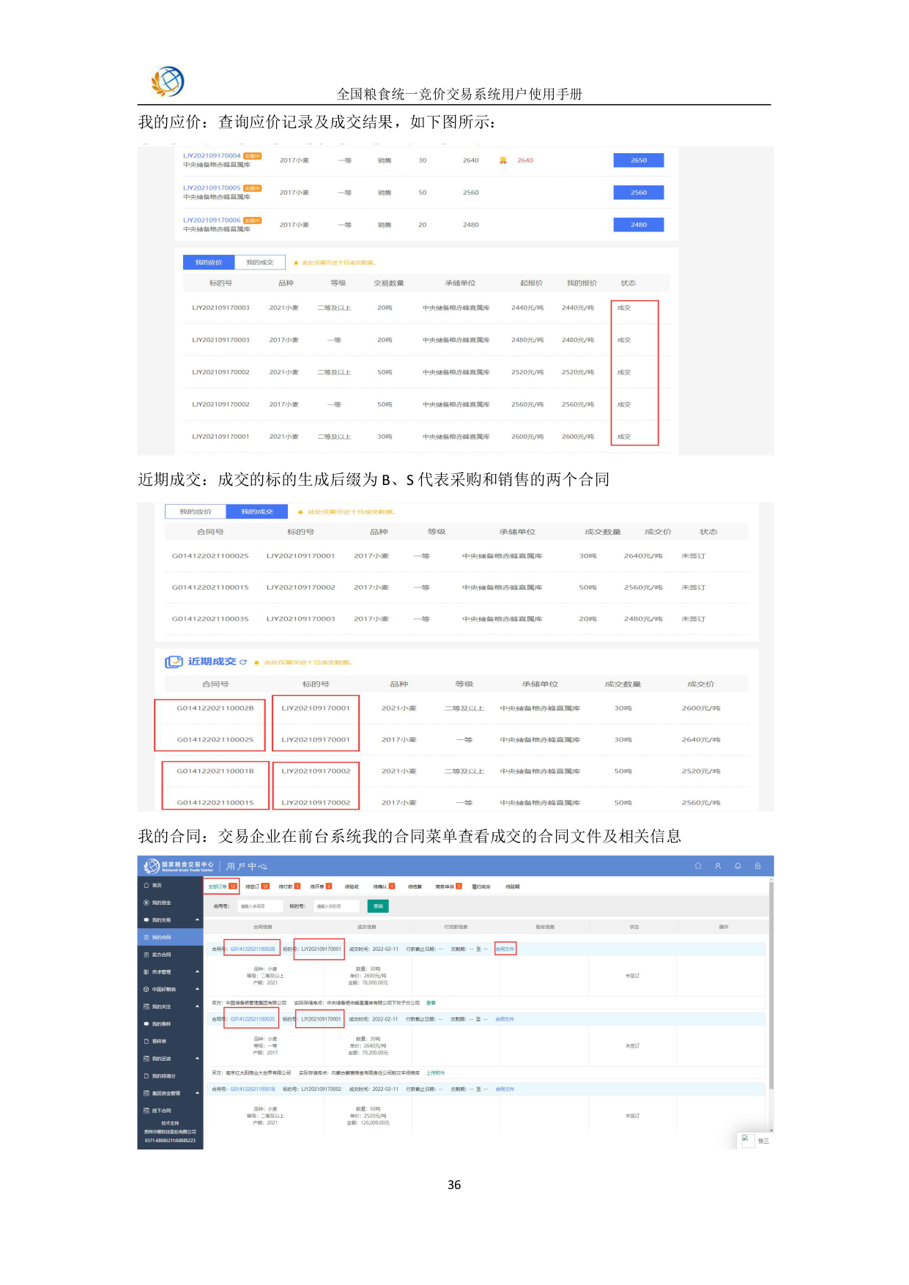Viewport: 909px width, 1285px height.
Task: Switch to the 待开单 tab
Action: (x=321, y=886)
